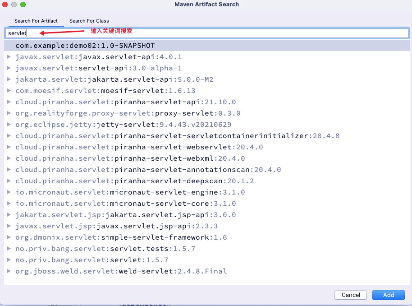Expand moesif-servlet:1.6.13 entry

click(9, 91)
